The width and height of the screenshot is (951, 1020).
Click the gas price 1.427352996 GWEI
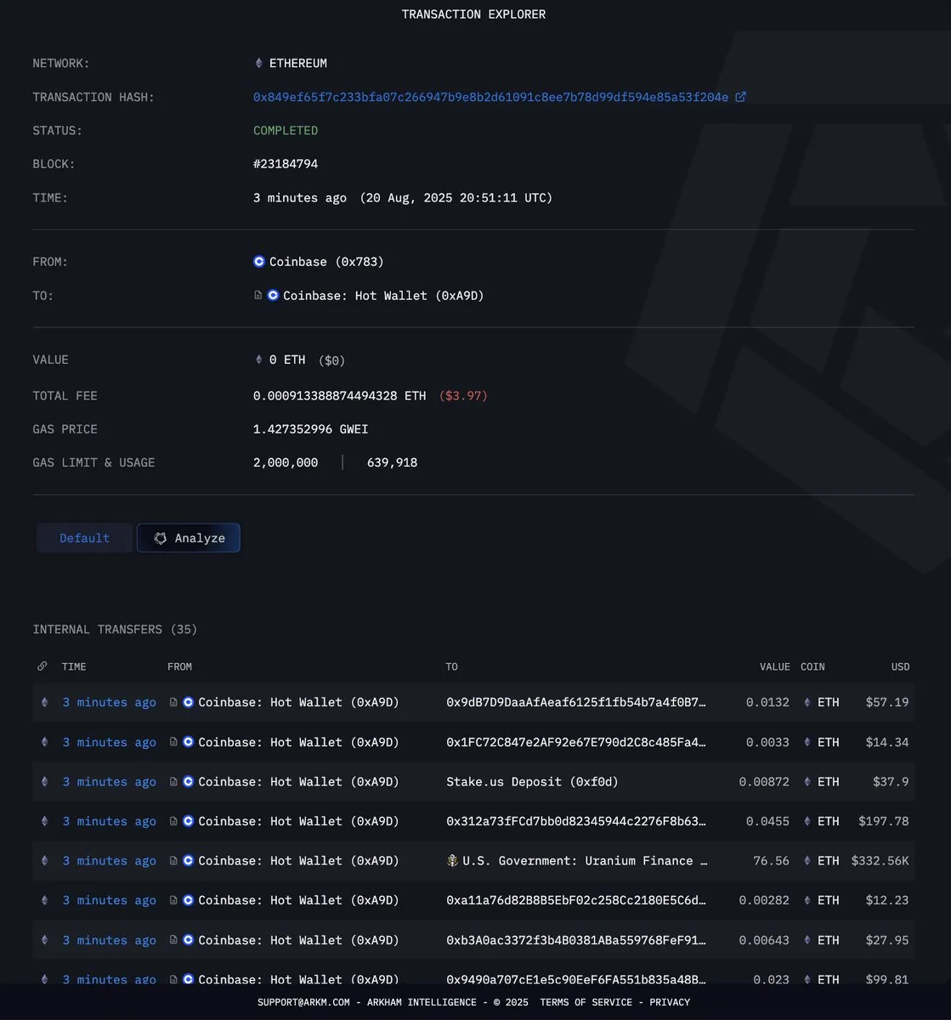(x=310, y=429)
